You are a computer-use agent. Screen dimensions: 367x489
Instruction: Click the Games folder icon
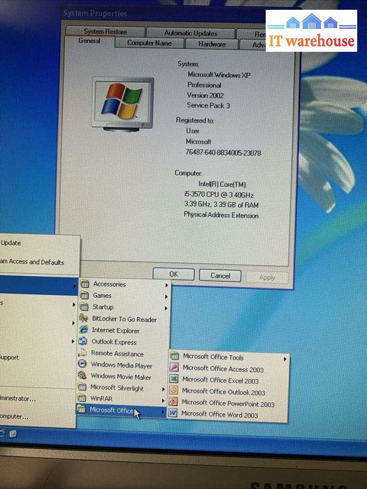click(x=85, y=295)
